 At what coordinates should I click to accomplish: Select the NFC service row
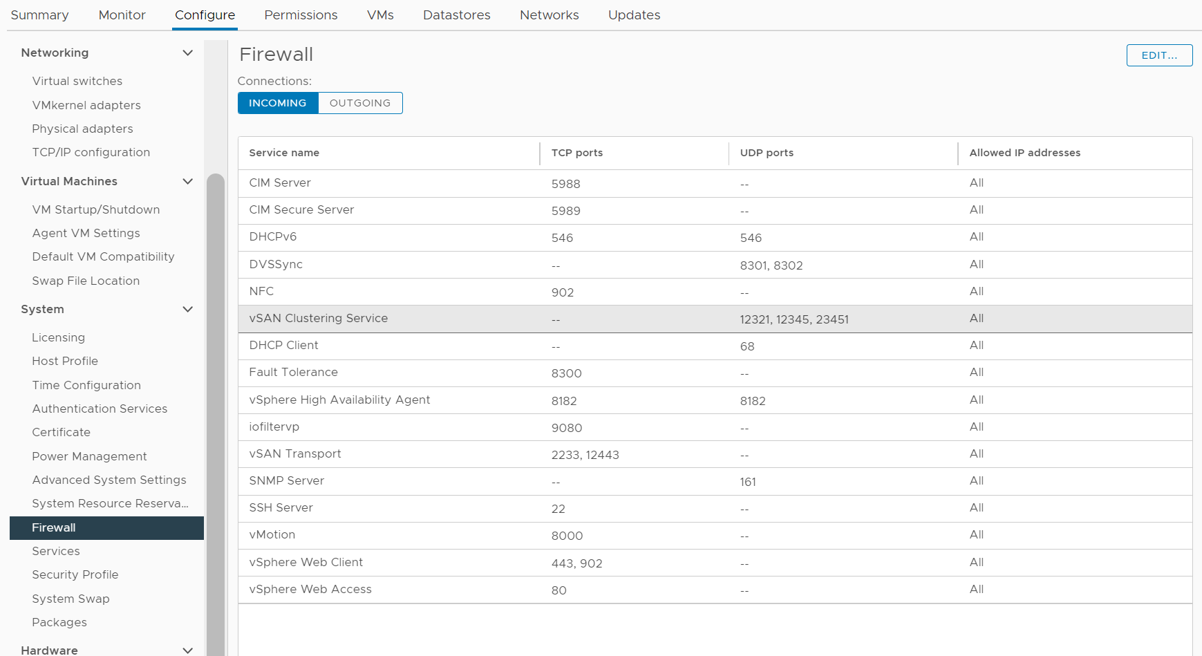tap(715, 292)
